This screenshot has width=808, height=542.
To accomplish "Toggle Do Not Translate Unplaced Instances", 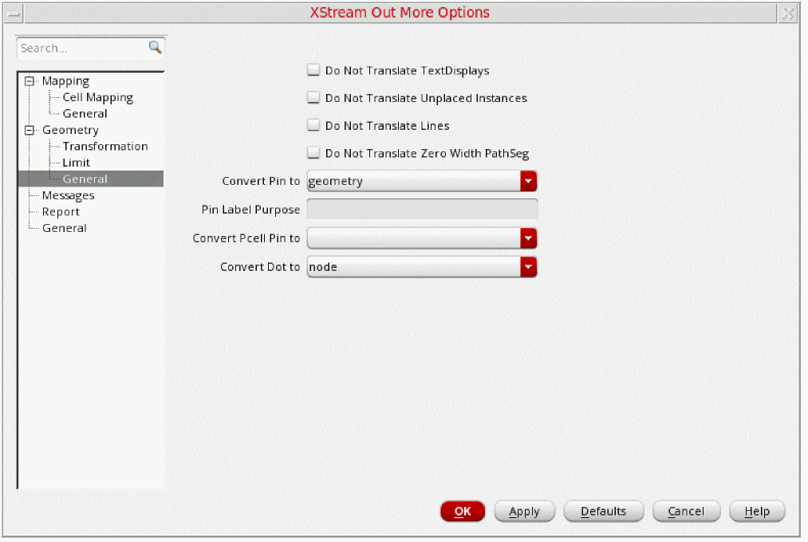I will tap(313, 98).
